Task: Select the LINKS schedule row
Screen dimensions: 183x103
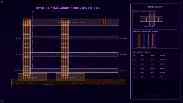Action: point(155,77)
